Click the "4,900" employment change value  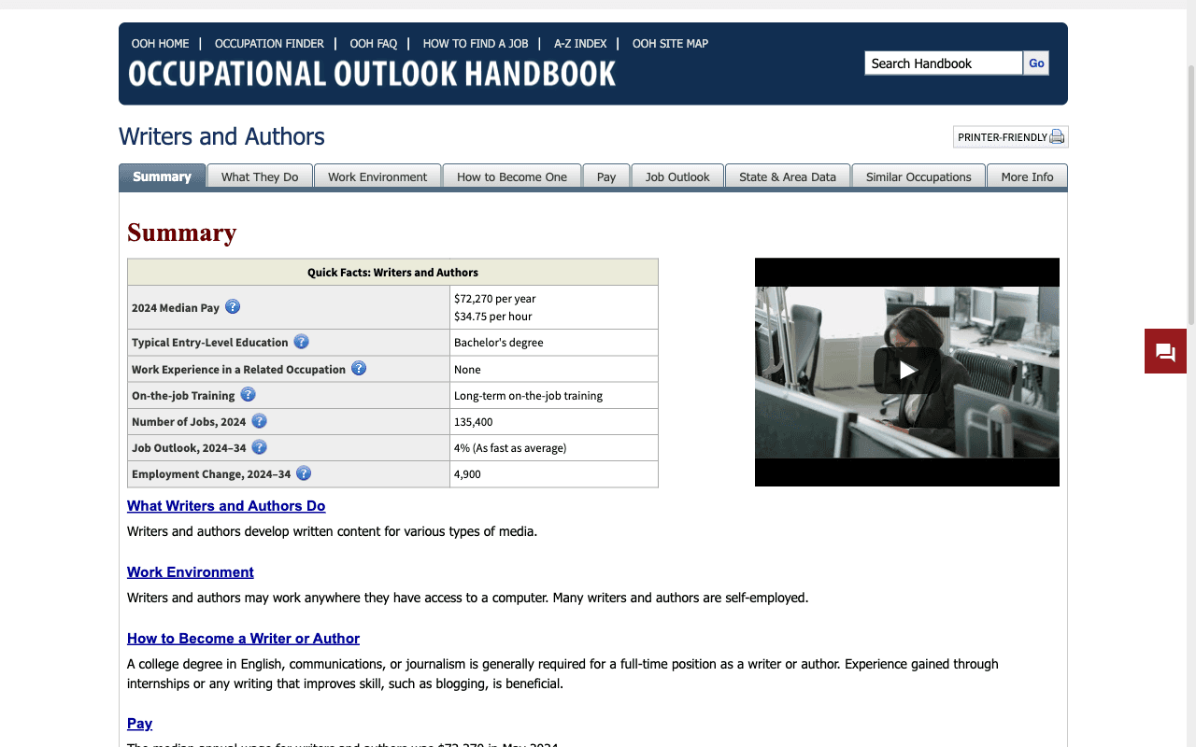pos(467,473)
